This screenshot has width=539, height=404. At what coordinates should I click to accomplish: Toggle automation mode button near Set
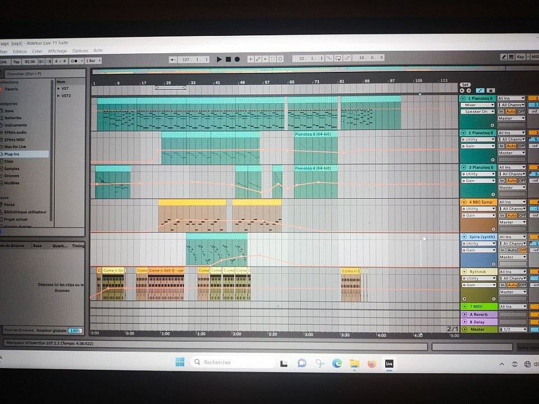point(480,90)
